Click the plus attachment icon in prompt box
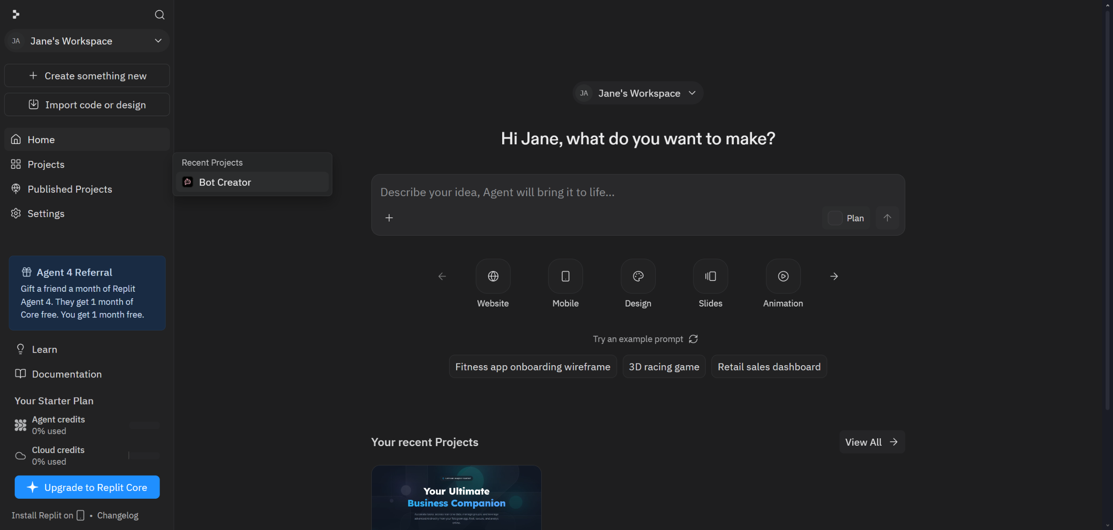This screenshot has height=530, width=1113. click(x=389, y=218)
